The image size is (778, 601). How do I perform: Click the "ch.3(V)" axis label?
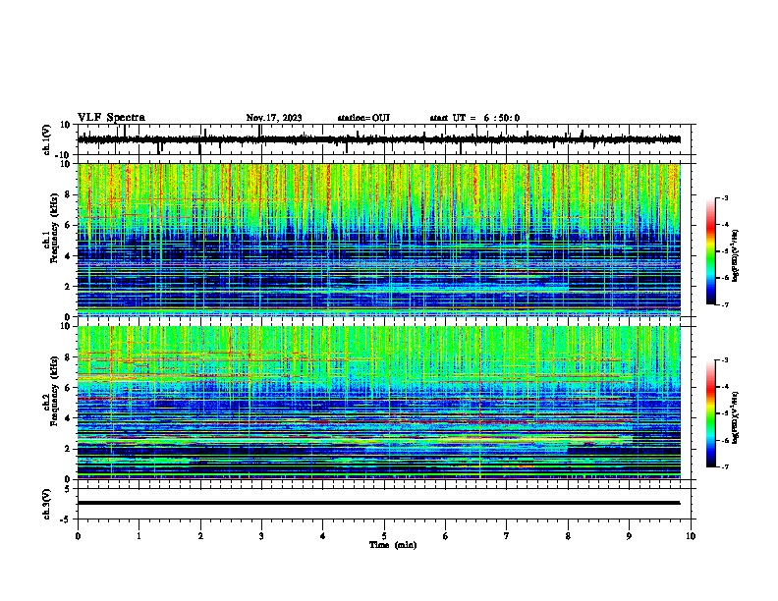coord(47,504)
